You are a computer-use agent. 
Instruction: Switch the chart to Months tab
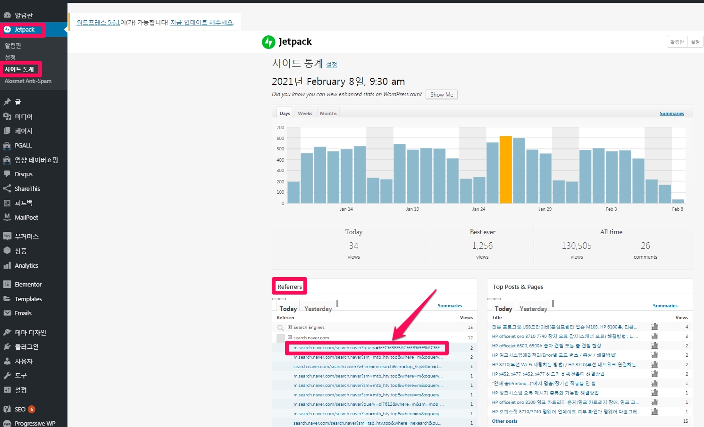pyautogui.click(x=328, y=113)
